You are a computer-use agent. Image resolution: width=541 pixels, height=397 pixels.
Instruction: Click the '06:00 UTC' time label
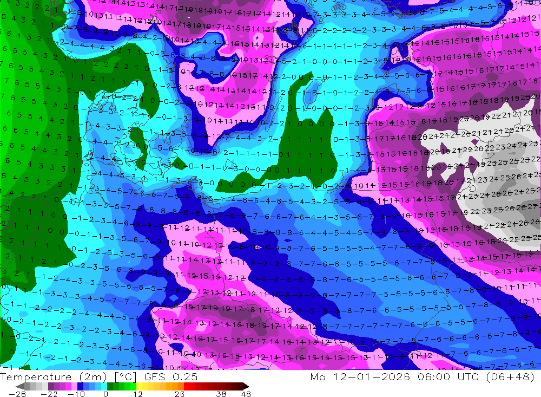coord(449,376)
